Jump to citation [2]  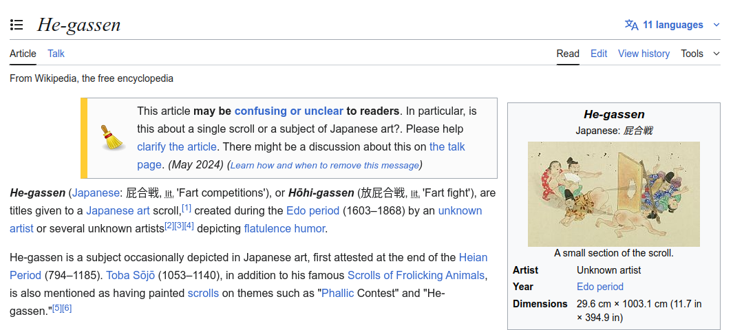169,226
